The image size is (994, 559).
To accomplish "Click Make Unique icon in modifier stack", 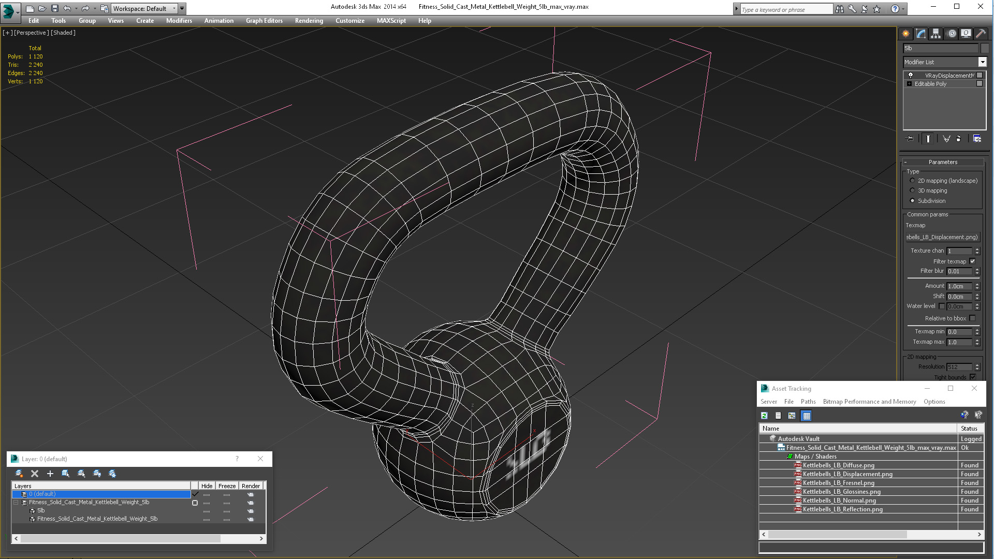I will [946, 139].
